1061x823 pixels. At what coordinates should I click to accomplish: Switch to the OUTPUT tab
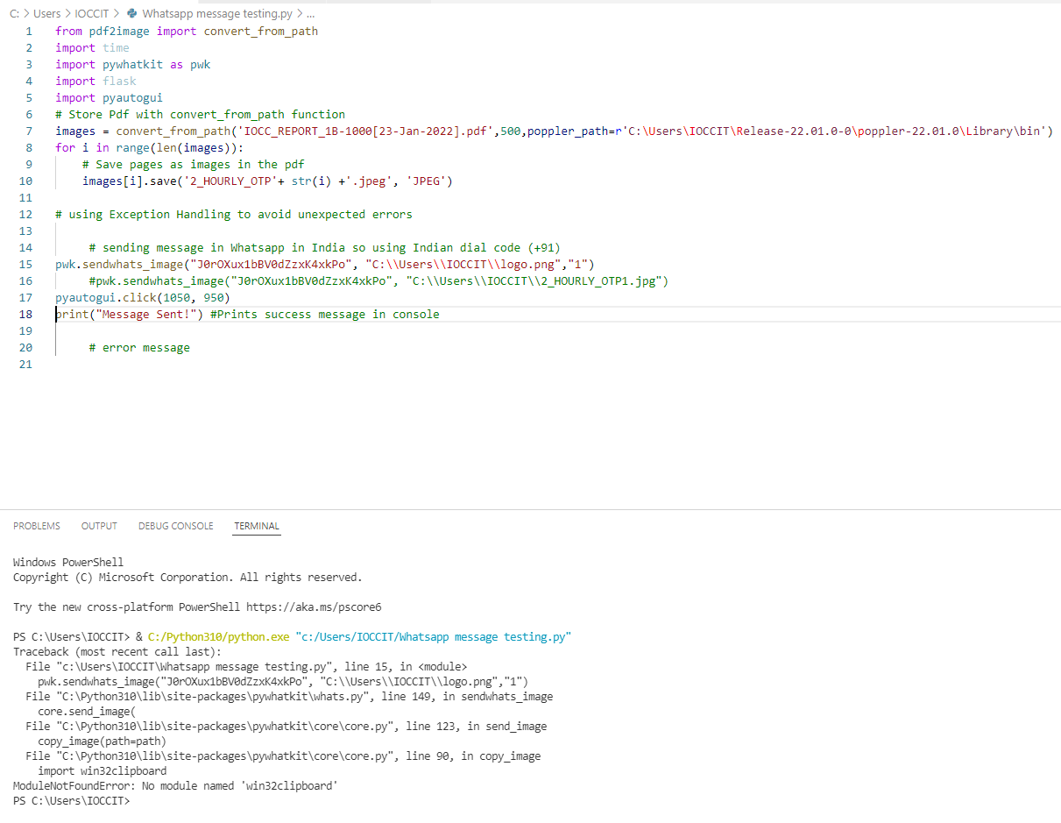pyautogui.click(x=98, y=526)
